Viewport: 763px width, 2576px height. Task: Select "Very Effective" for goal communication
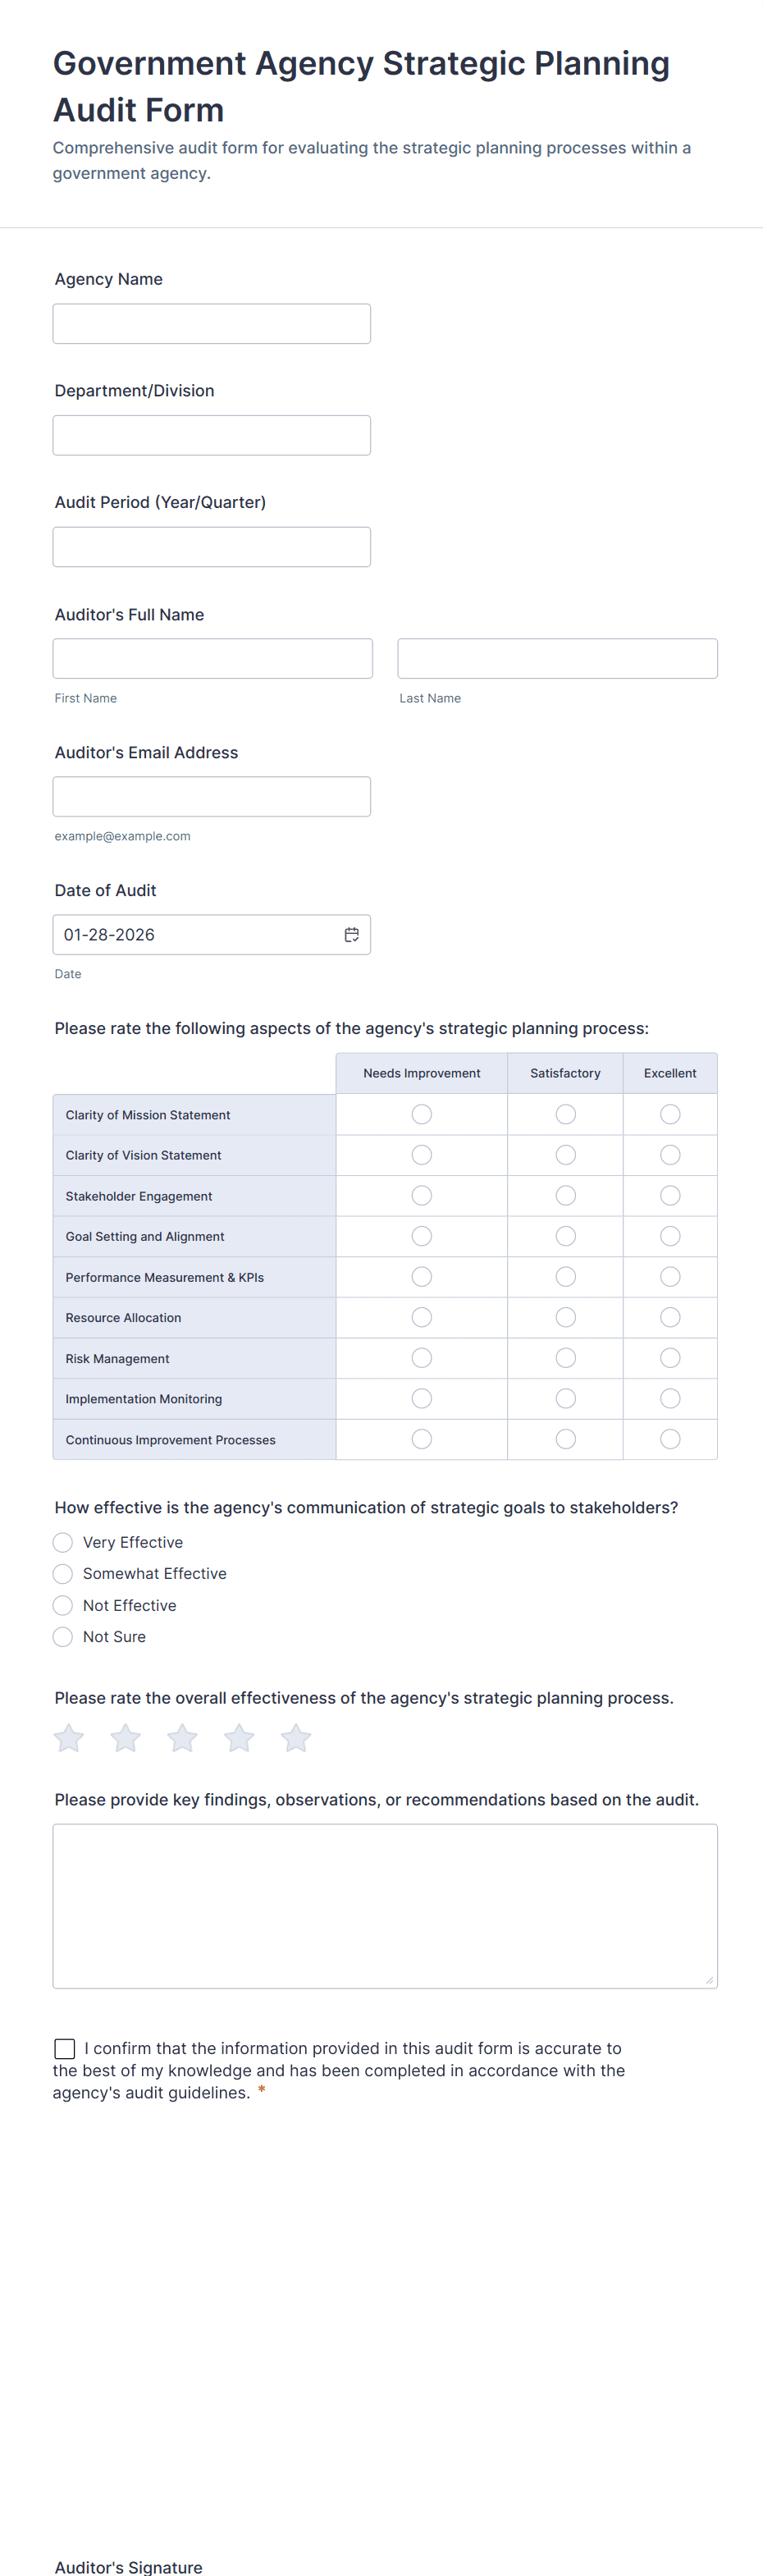(x=62, y=1542)
